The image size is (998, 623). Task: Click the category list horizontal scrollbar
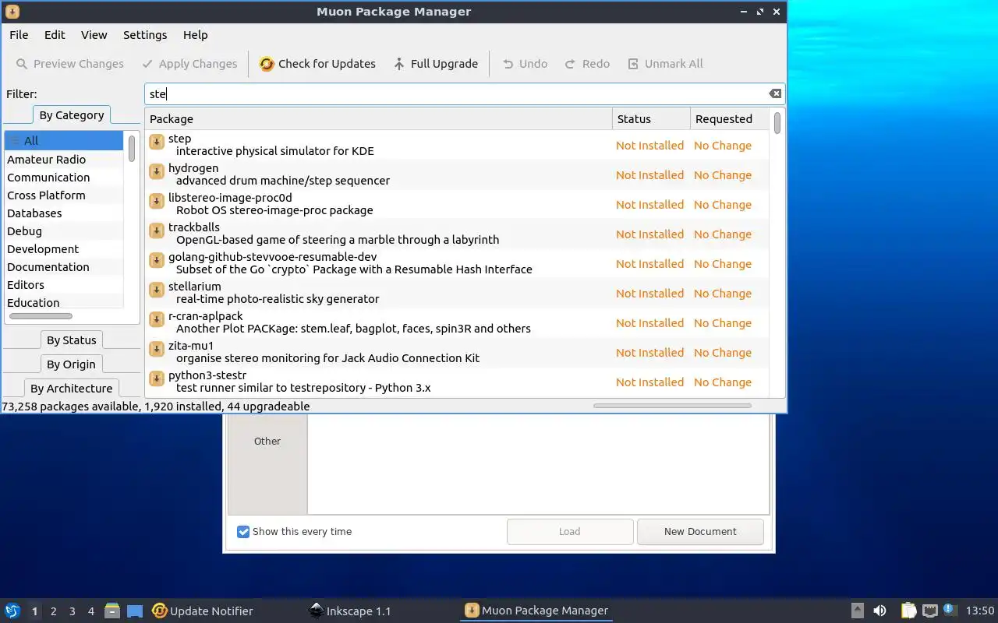41,316
